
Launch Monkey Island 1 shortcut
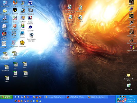click(x=132, y=47)
